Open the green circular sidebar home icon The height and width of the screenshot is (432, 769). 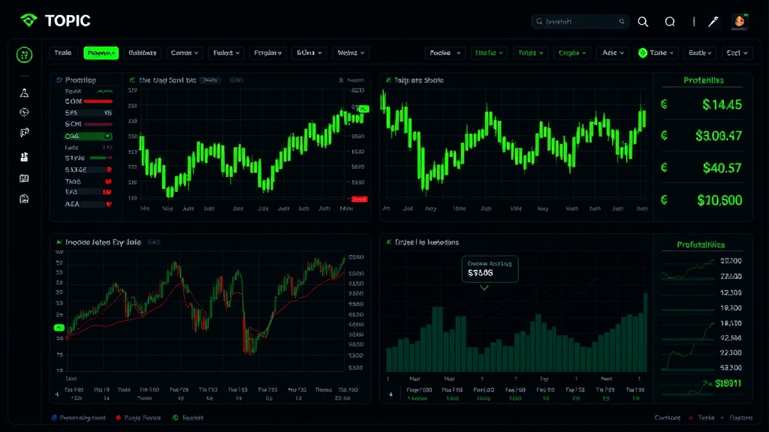(24, 55)
